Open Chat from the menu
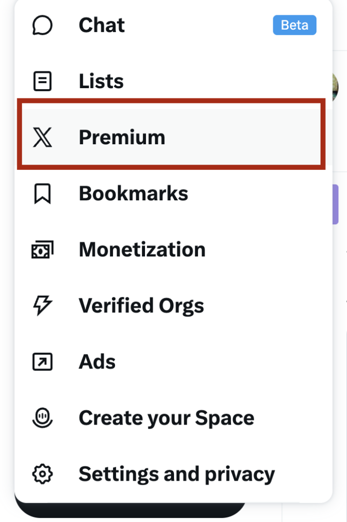347x522 pixels. tap(102, 25)
